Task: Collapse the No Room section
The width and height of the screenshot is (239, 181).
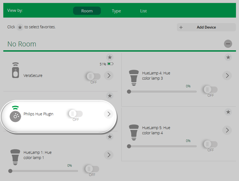Action: pyautogui.click(x=228, y=44)
